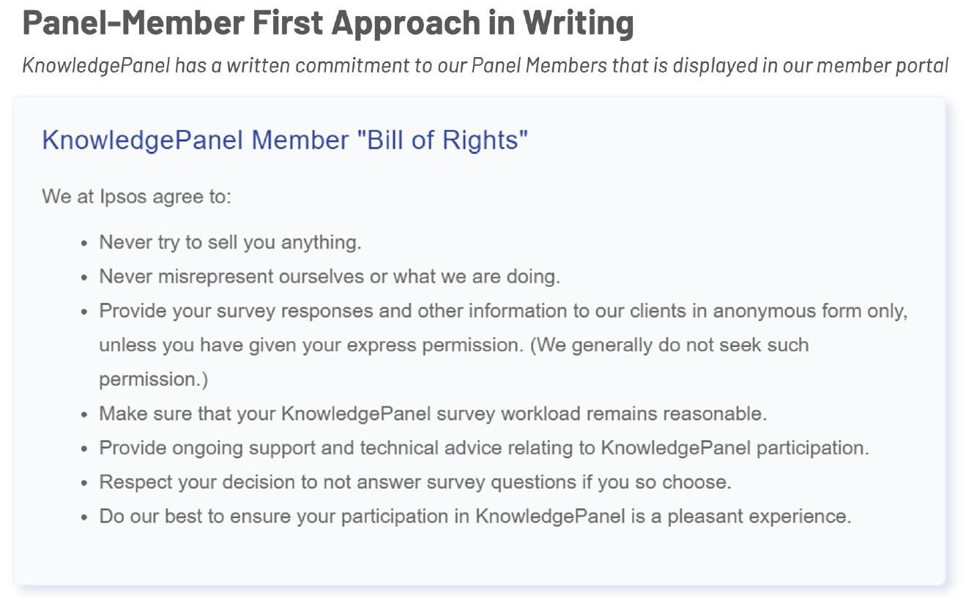Click bullet dot before "Make sure that your"

85,414
